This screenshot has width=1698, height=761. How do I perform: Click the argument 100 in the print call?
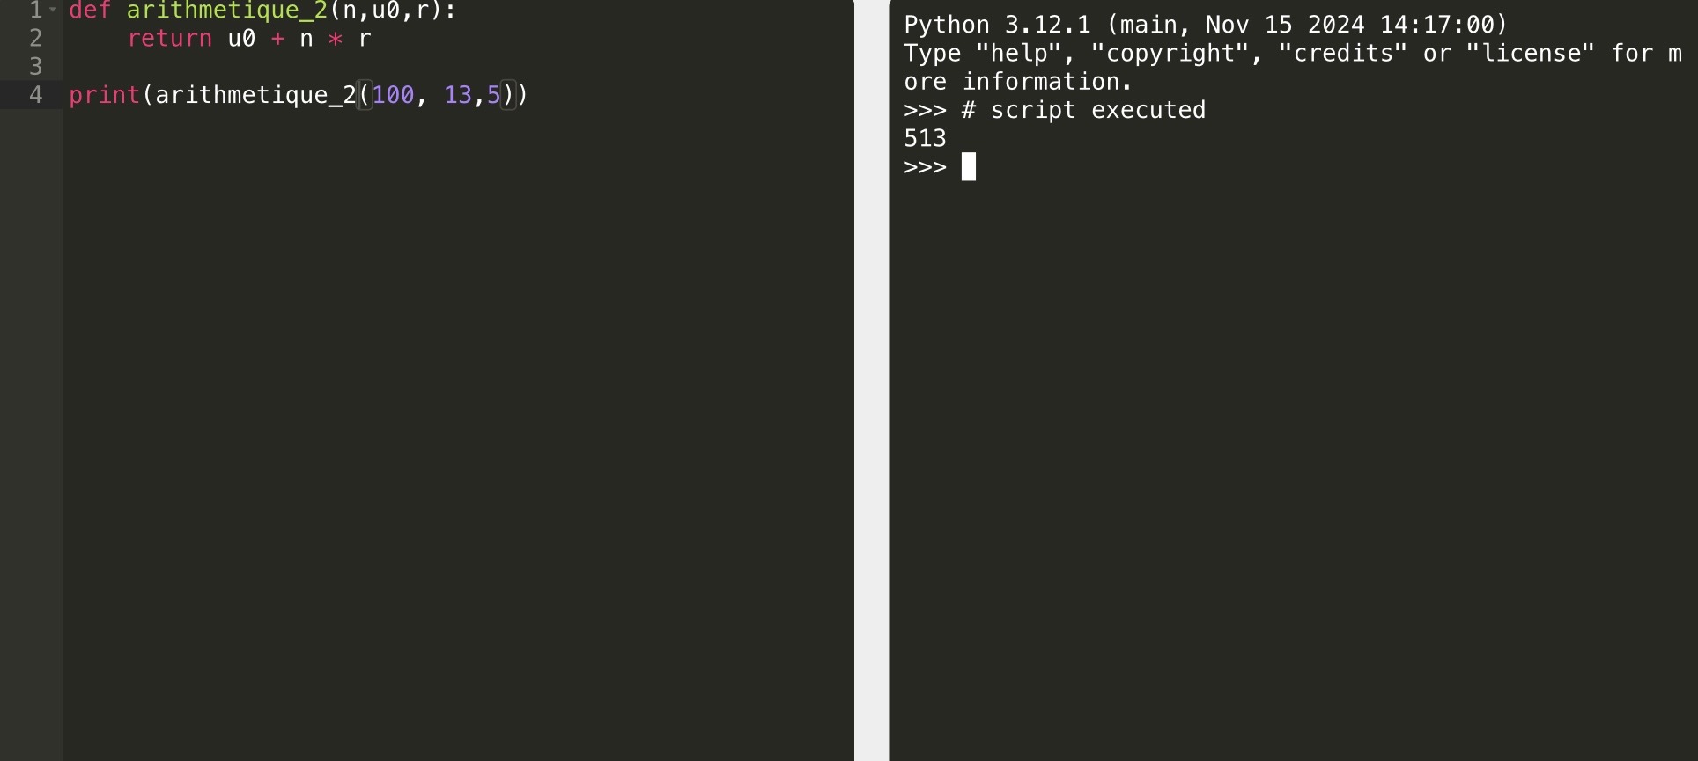393,95
